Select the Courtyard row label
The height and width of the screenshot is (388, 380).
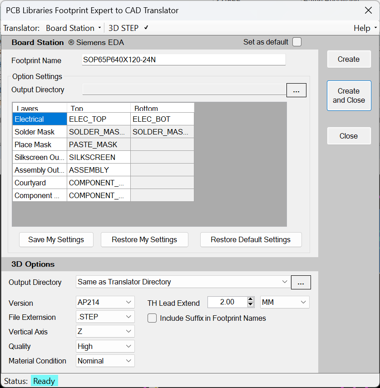[39, 183]
